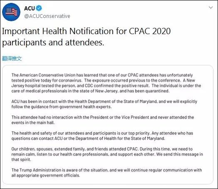Click the 'participants and attendees.' tweet line
Screen dimensions: 218x189
coord(53,42)
